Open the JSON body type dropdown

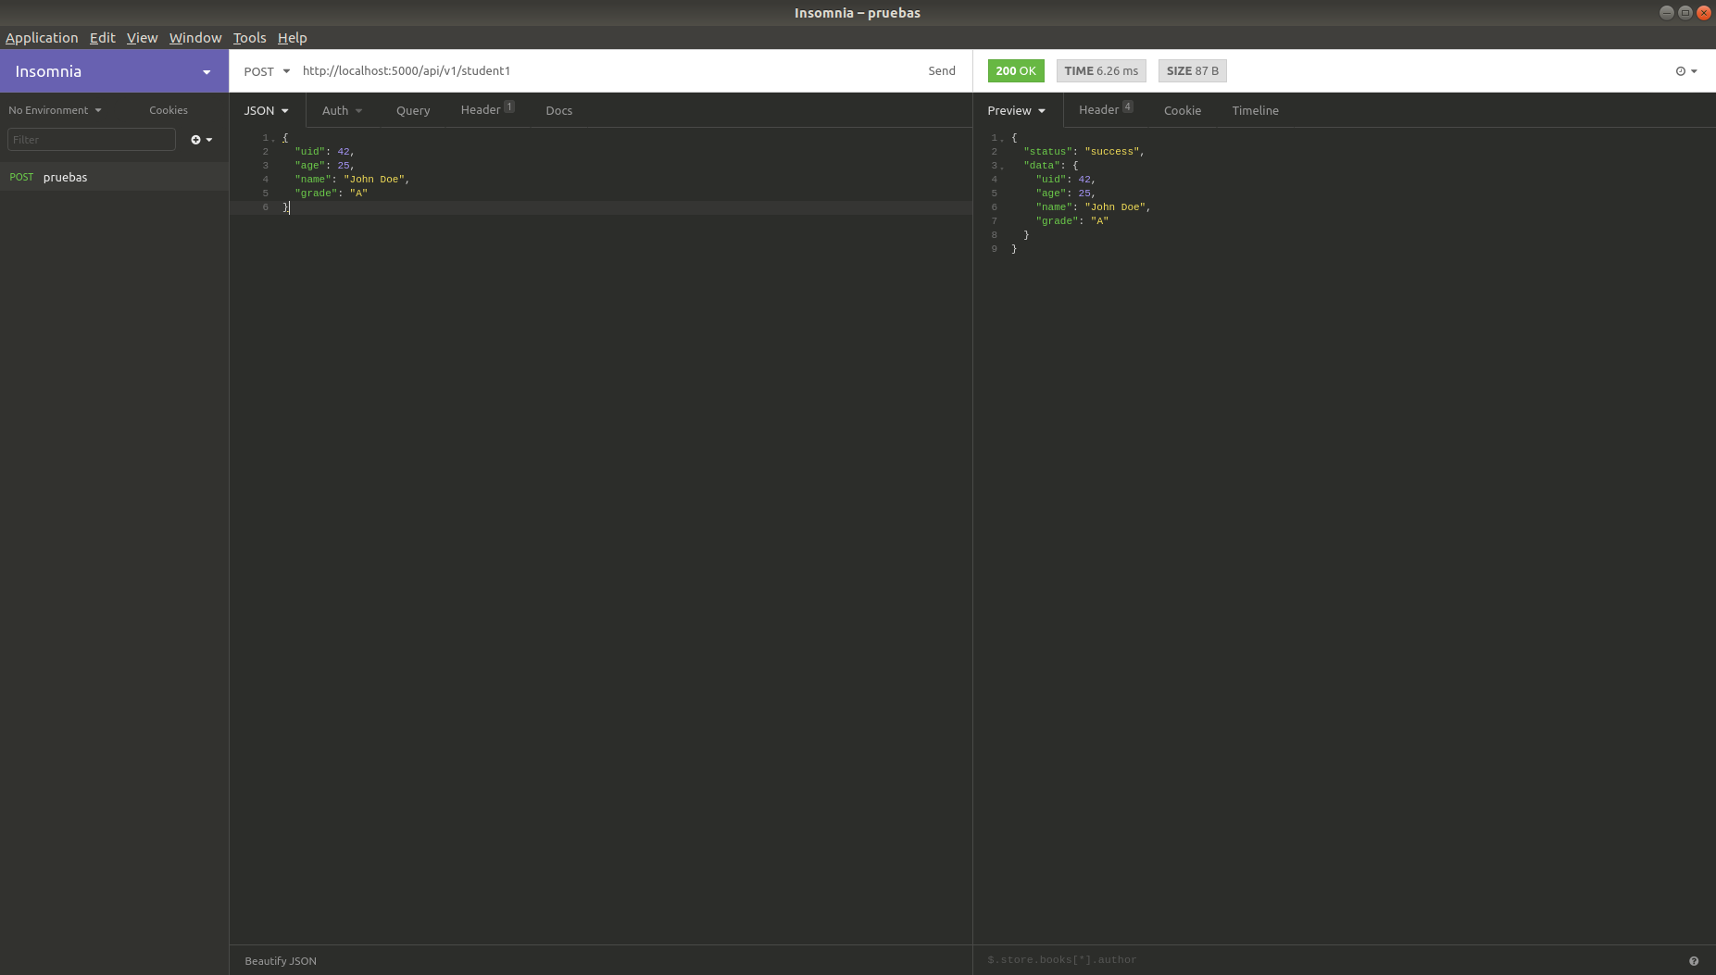pos(266,110)
